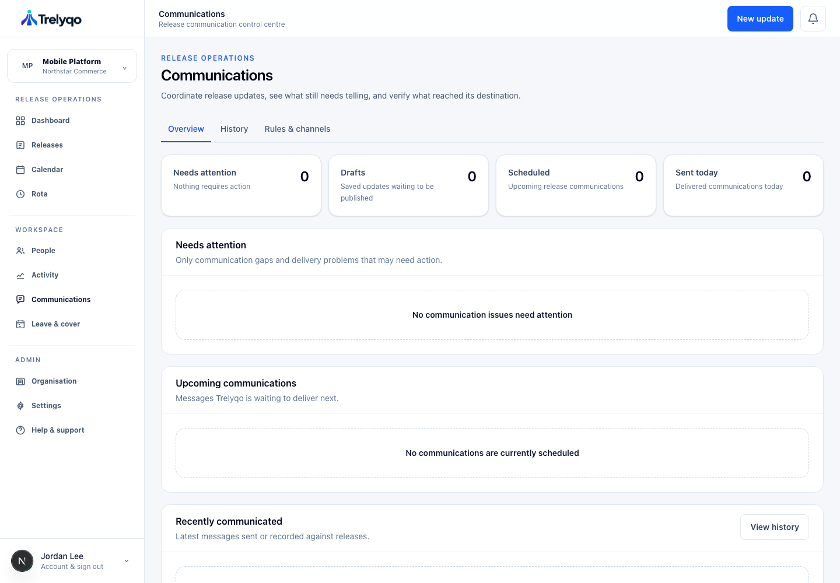
Task: Click 'No communications are currently scheduled' text
Action: pyautogui.click(x=492, y=453)
